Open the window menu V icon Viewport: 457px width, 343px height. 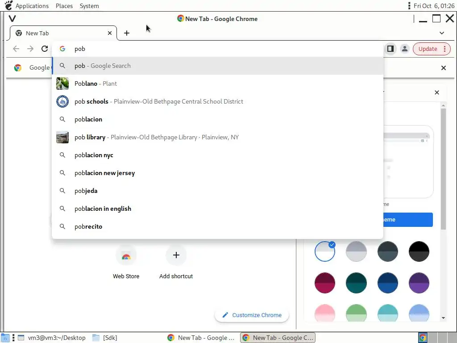(x=12, y=19)
